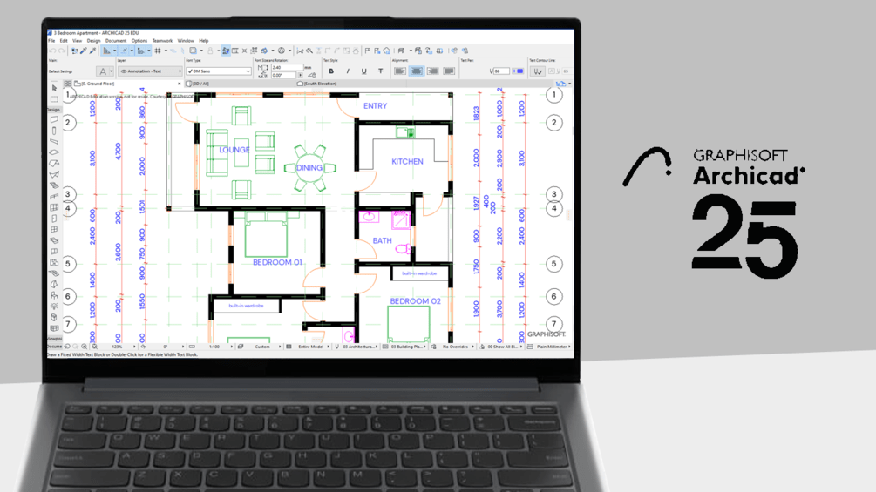Viewport: 876px width, 492px height.
Task: Select the Beam tool in toolbox
Action: pyautogui.click(x=54, y=141)
